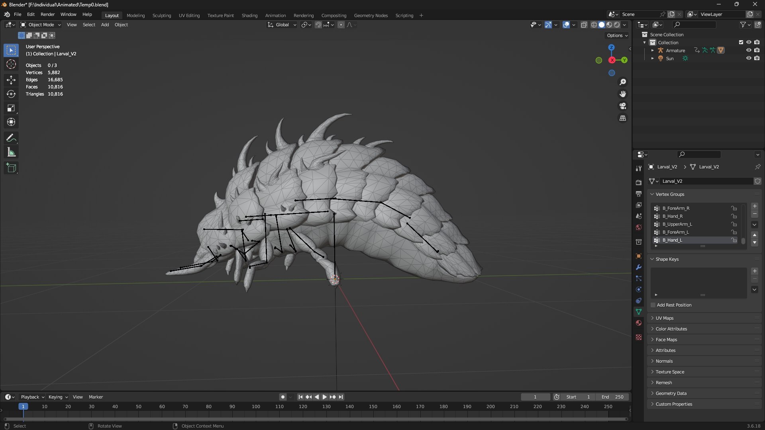The width and height of the screenshot is (765, 430).
Task: Open the Playback dropdown in timeline
Action: point(32,397)
